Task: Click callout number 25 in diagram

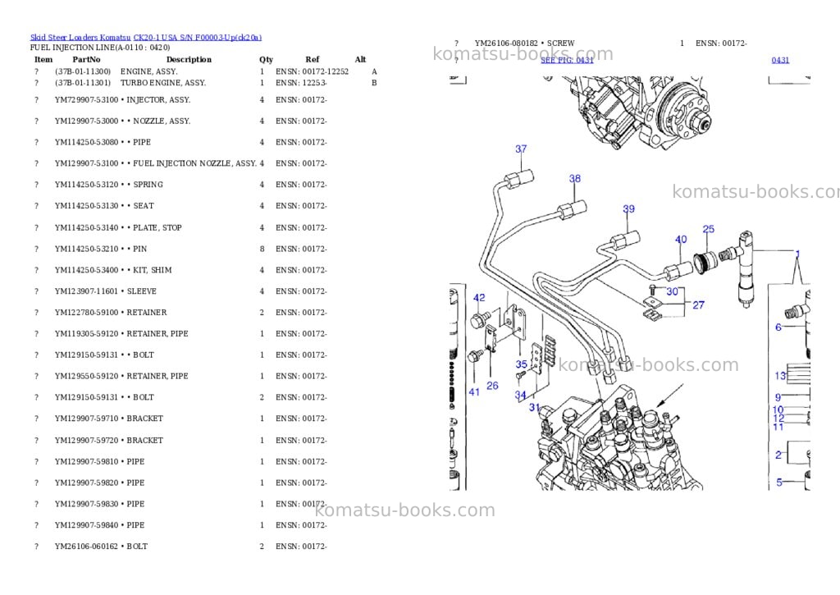Action: tap(708, 229)
